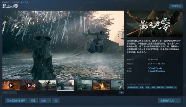Play the second trailer with red background
The image size is (186, 107).
(x=29, y=85)
